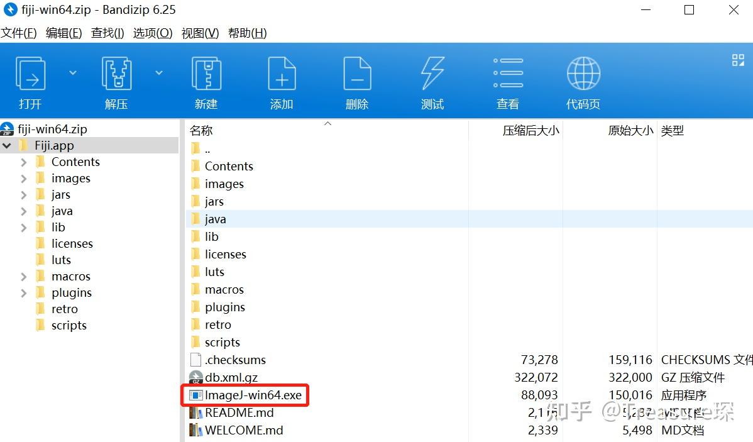Open the 代码页 (Code page) globe icon
Image resolution: width=753 pixels, height=442 pixels.
(583, 75)
